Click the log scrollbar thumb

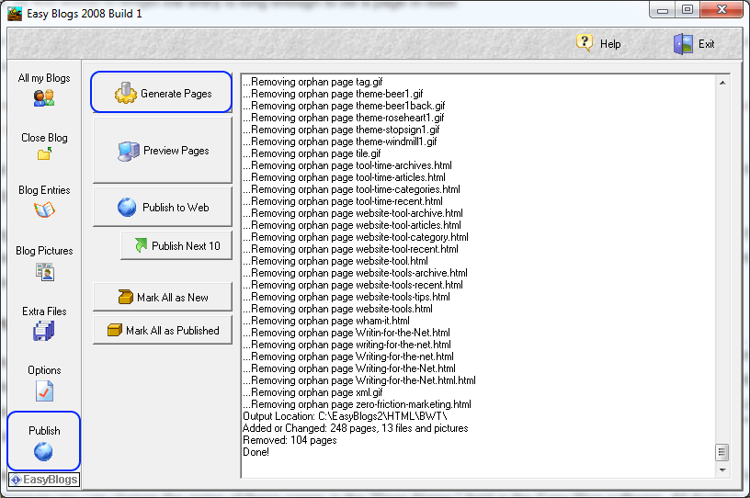722,452
